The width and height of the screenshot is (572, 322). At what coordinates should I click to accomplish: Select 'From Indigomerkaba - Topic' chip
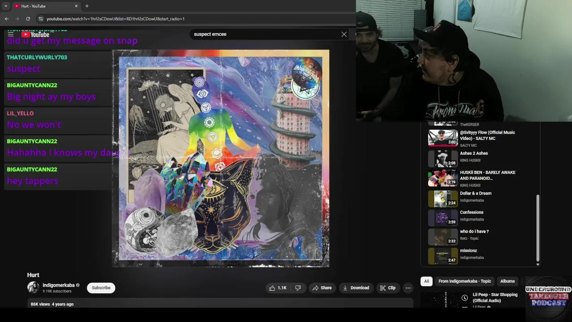465,281
